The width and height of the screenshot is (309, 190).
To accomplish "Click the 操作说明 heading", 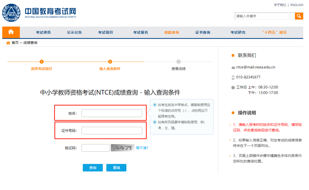I will [x=247, y=113].
